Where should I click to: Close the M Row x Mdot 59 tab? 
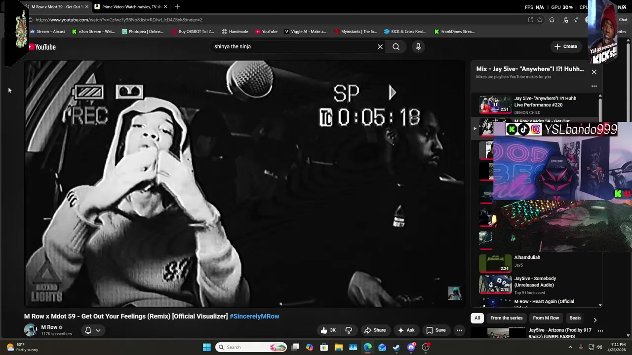(x=86, y=7)
